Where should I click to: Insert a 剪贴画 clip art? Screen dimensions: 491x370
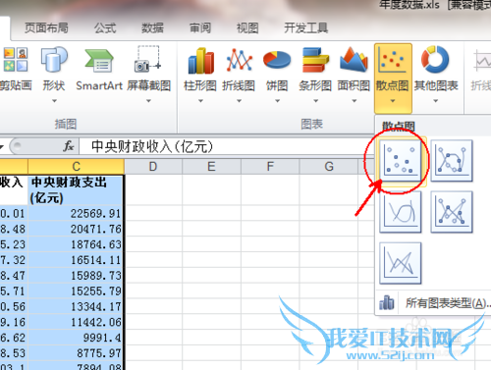coord(16,69)
